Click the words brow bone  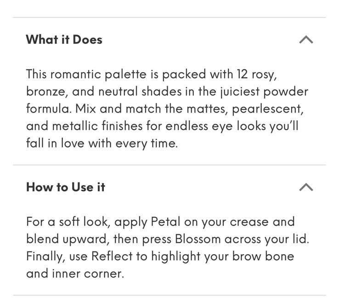pos(263,256)
